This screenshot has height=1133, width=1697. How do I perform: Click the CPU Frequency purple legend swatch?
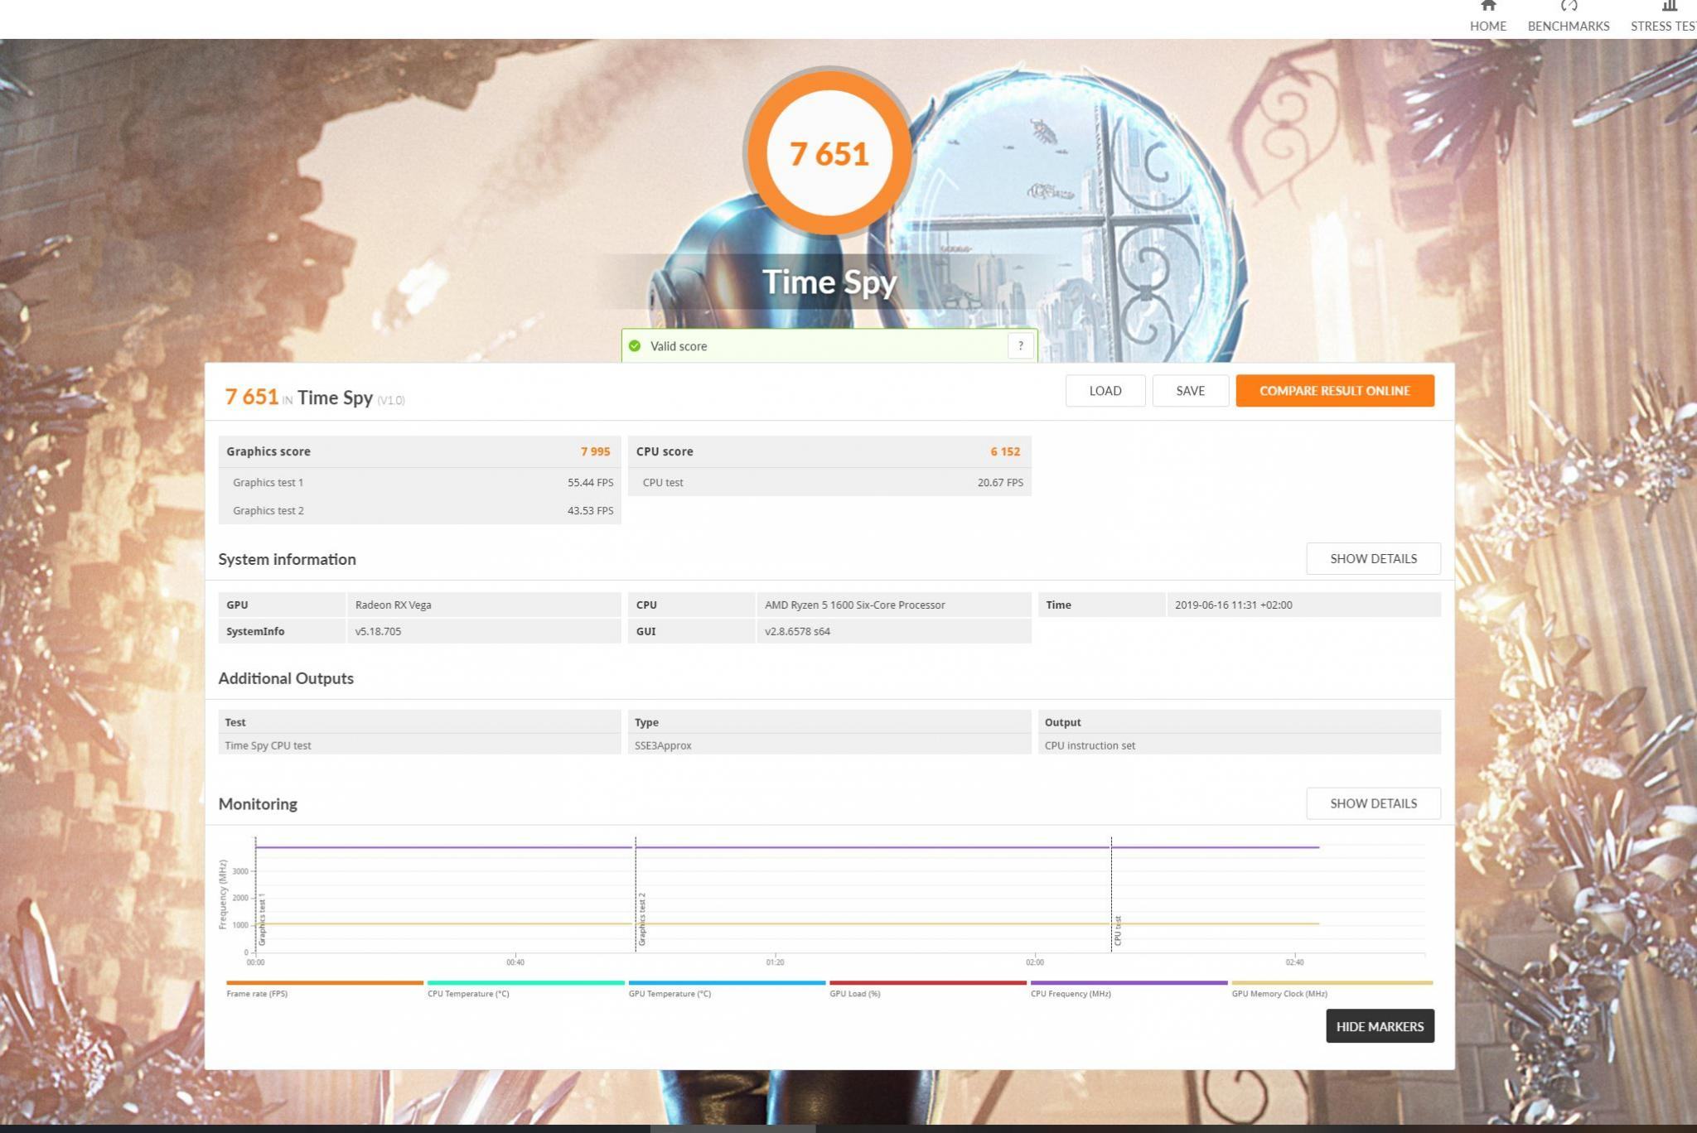point(1128,983)
